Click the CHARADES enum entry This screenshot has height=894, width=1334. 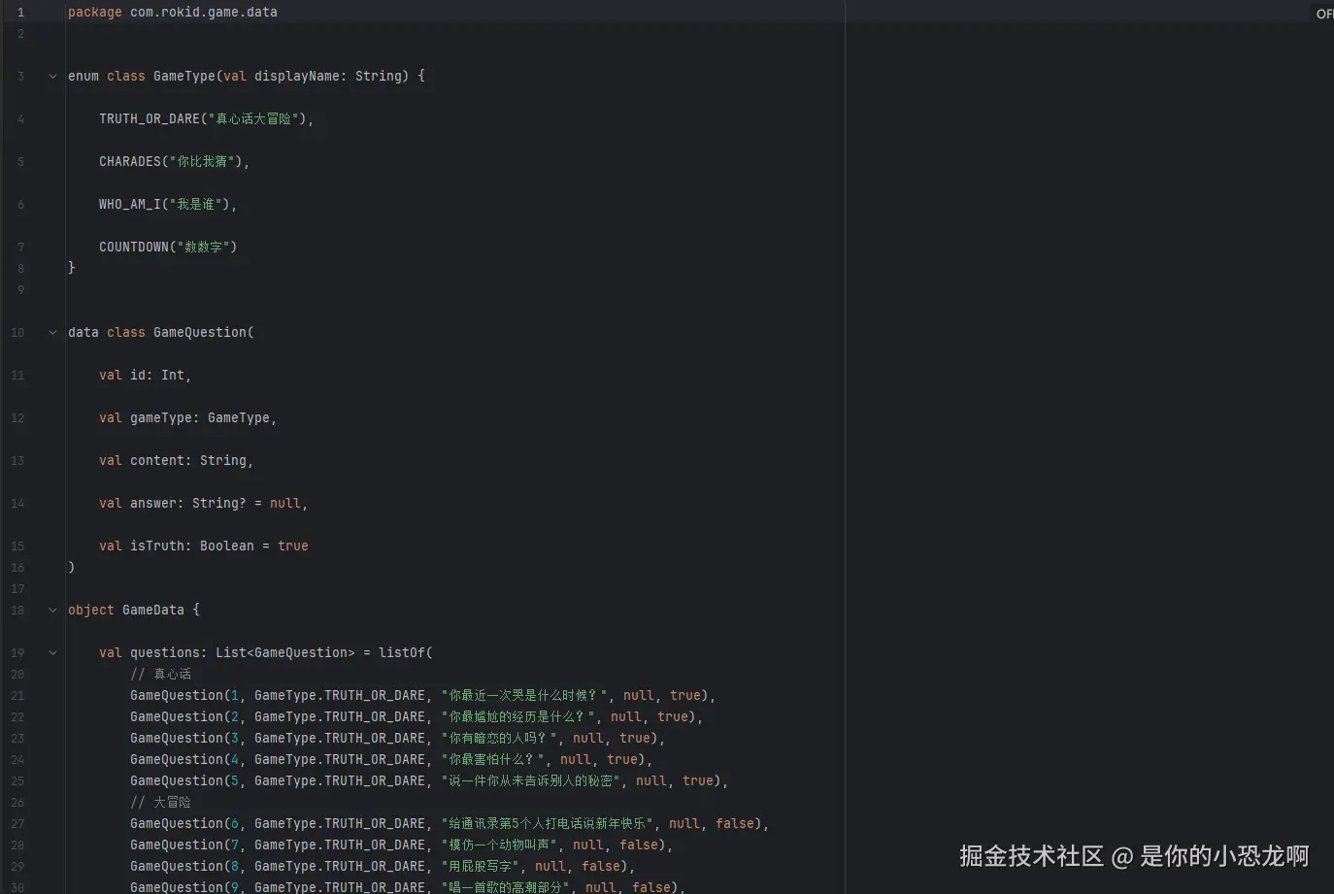point(174,161)
